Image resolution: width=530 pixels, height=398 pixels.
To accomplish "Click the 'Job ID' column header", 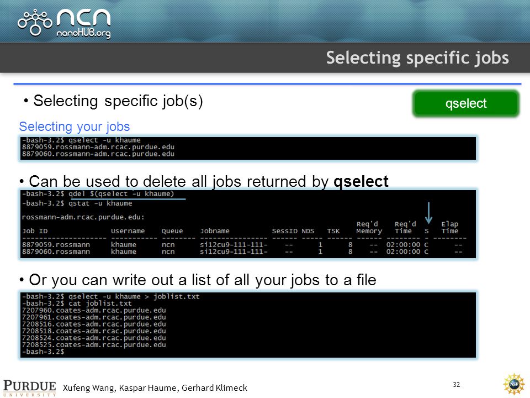I will pyautogui.click(x=35, y=231).
